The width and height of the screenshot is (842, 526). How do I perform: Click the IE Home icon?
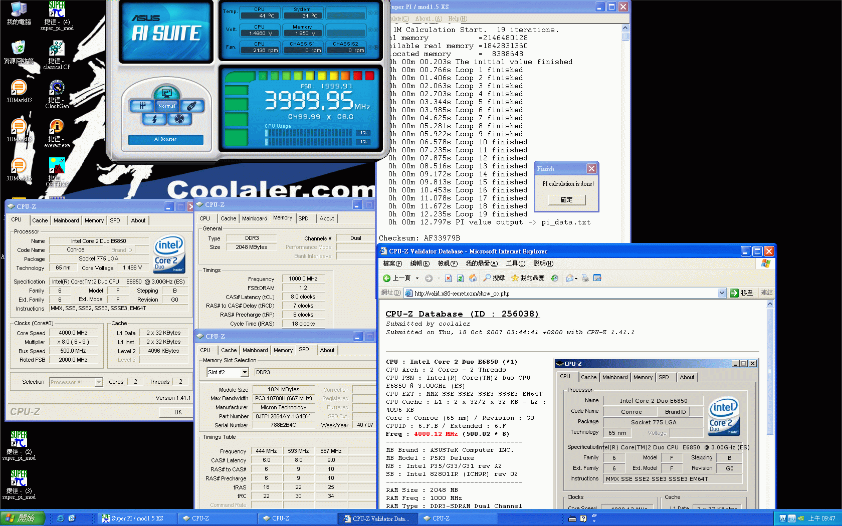click(x=473, y=278)
